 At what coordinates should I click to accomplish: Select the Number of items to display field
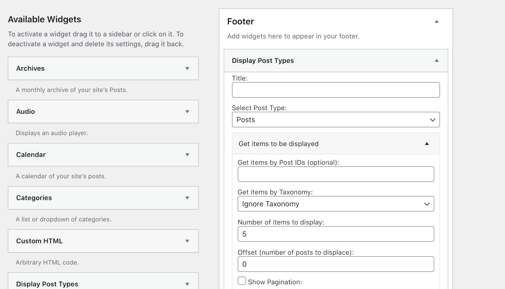tap(336, 234)
